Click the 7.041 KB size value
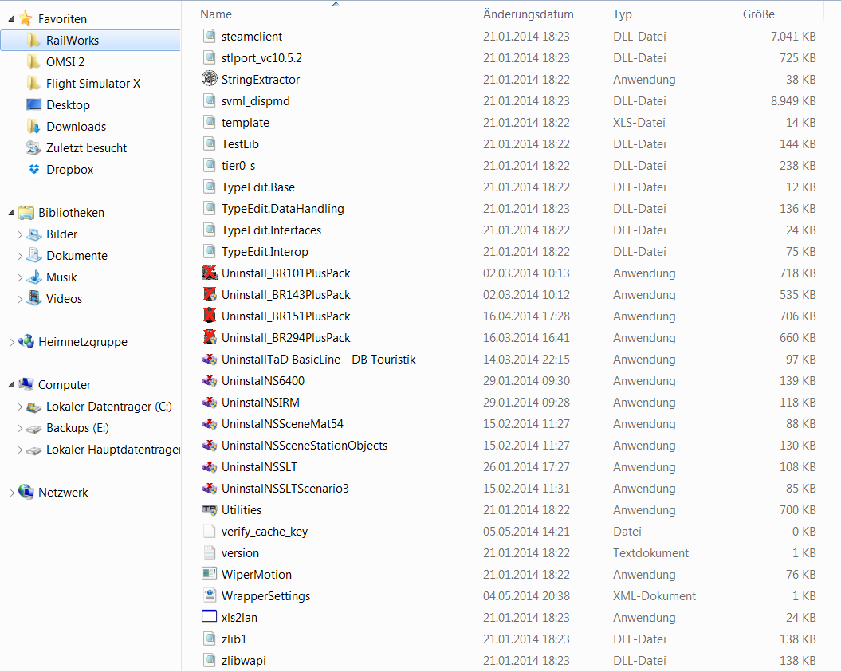The image size is (841, 672). click(793, 36)
